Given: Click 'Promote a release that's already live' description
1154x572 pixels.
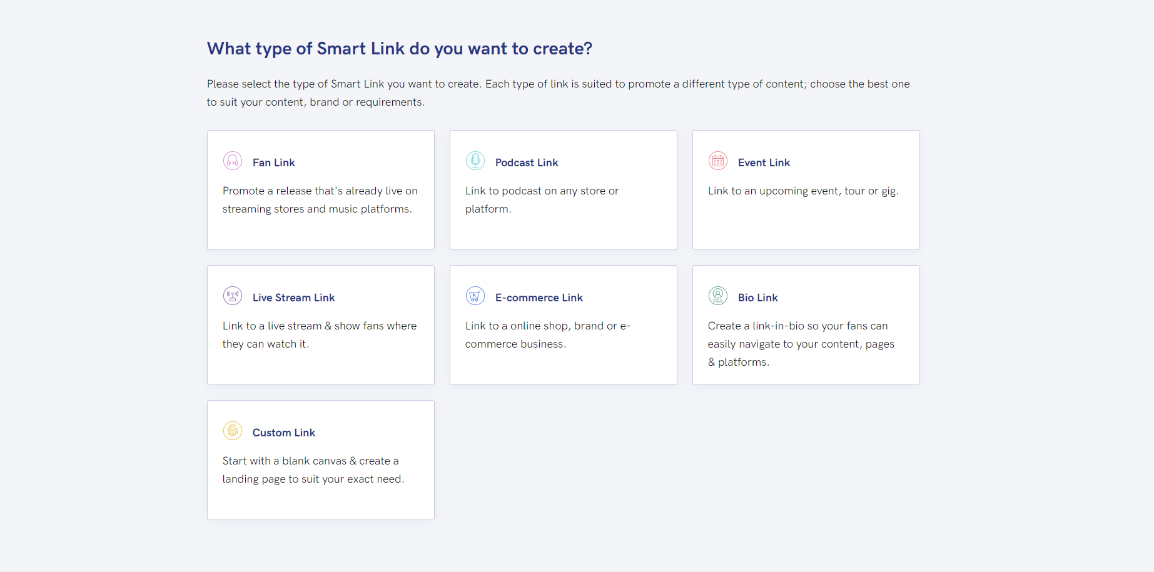Looking at the screenshot, I should 320,200.
